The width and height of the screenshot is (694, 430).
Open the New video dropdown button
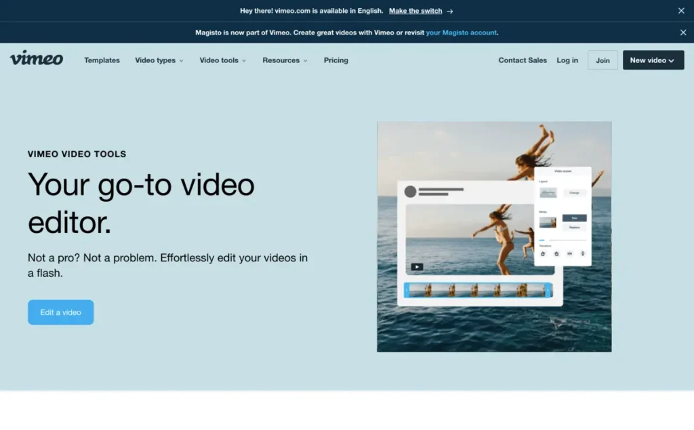click(x=653, y=60)
